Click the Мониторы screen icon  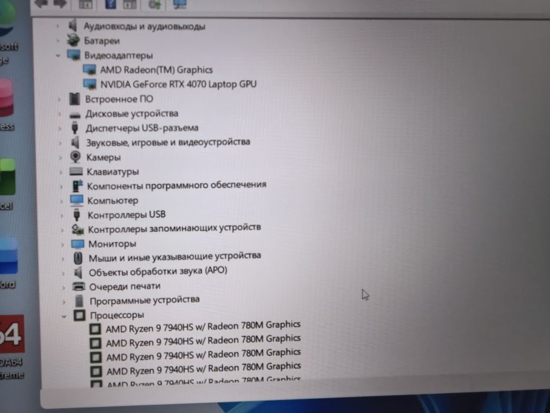pos(78,244)
